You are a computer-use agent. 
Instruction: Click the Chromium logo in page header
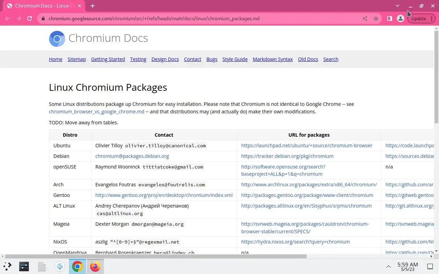[x=57, y=39]
